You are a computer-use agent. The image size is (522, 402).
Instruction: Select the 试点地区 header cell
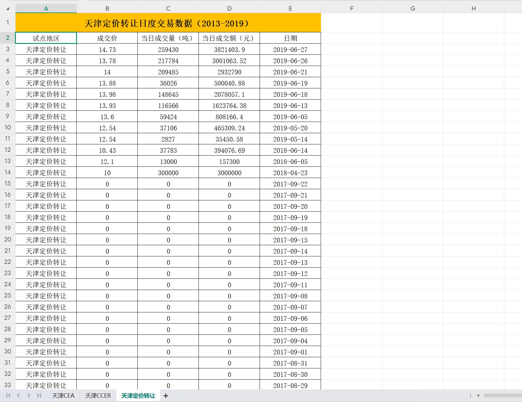tap(46, 38)
